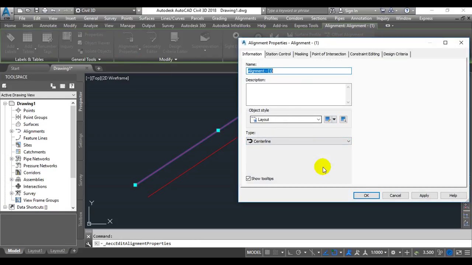This screenshot has width=472, height=265.
Task: Click the Help question mark icon in title bar
Action: tap(407, 10)
